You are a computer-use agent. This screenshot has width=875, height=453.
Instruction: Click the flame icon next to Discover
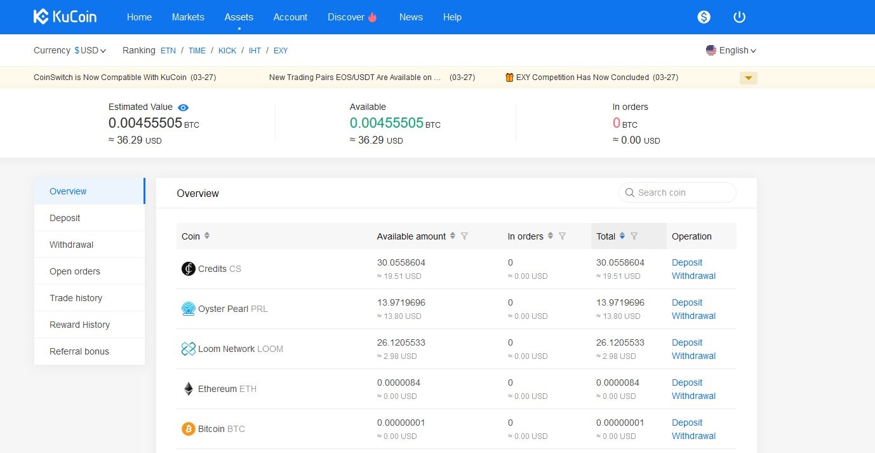(x=373, y=17)
